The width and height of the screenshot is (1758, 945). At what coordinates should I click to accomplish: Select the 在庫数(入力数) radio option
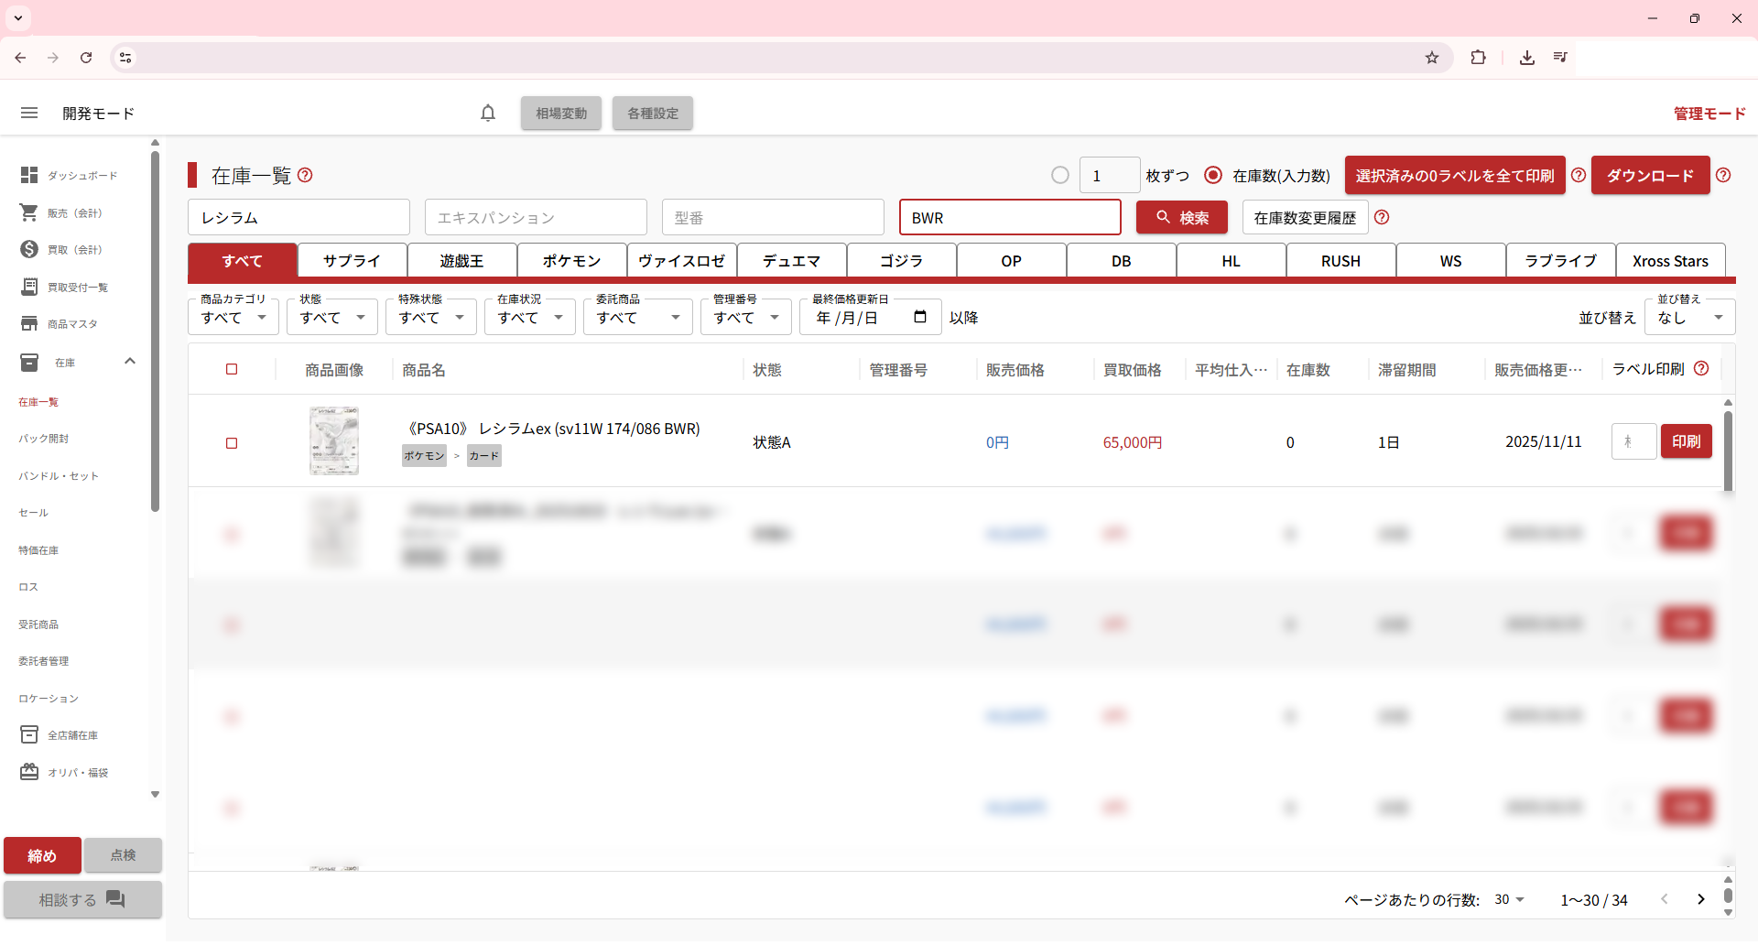point(1213,175)
